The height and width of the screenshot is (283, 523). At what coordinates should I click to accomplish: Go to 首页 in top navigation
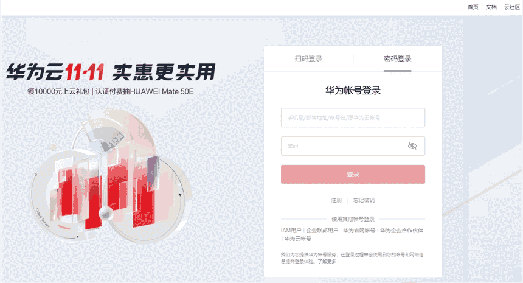click(473, 7)
